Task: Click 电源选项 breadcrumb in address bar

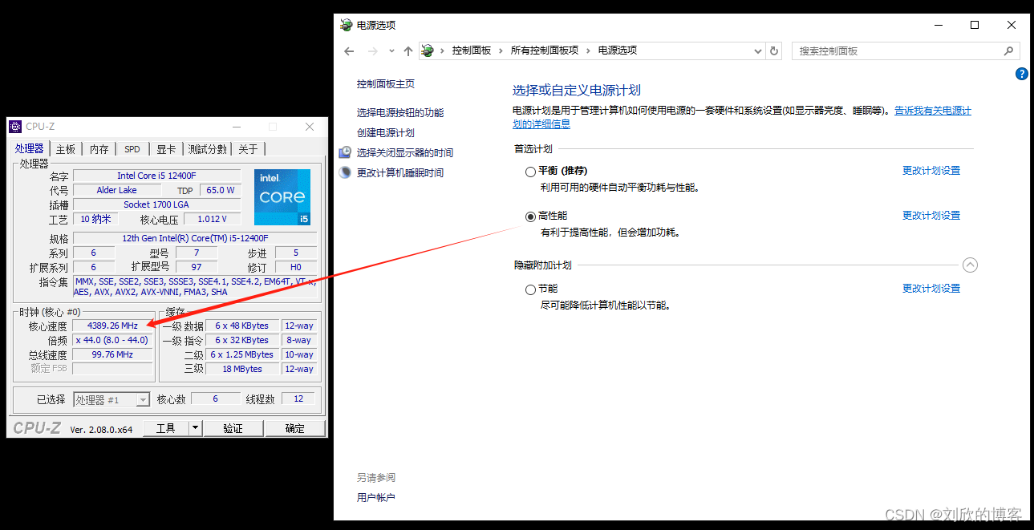Action: tap(618, 51)
